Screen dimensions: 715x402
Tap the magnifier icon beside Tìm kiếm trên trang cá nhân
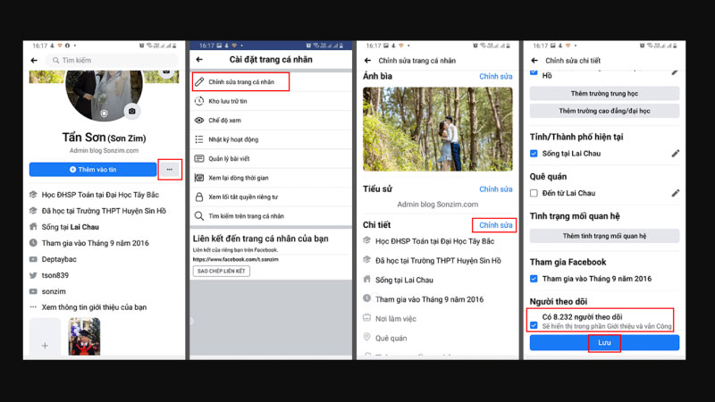[200, 216]
